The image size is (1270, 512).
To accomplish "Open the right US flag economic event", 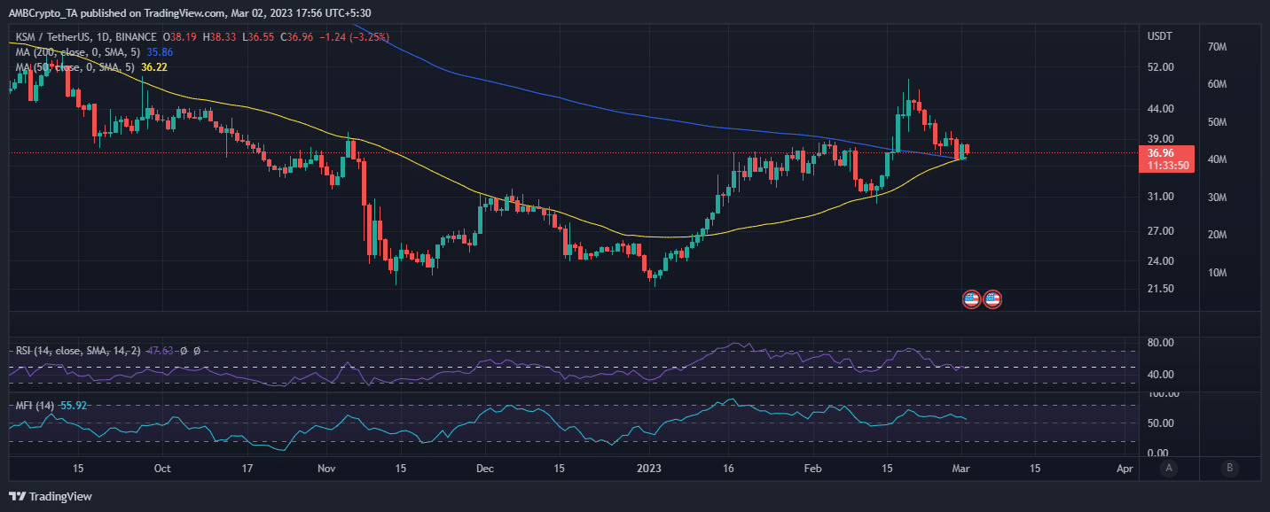I will [992, 299].
